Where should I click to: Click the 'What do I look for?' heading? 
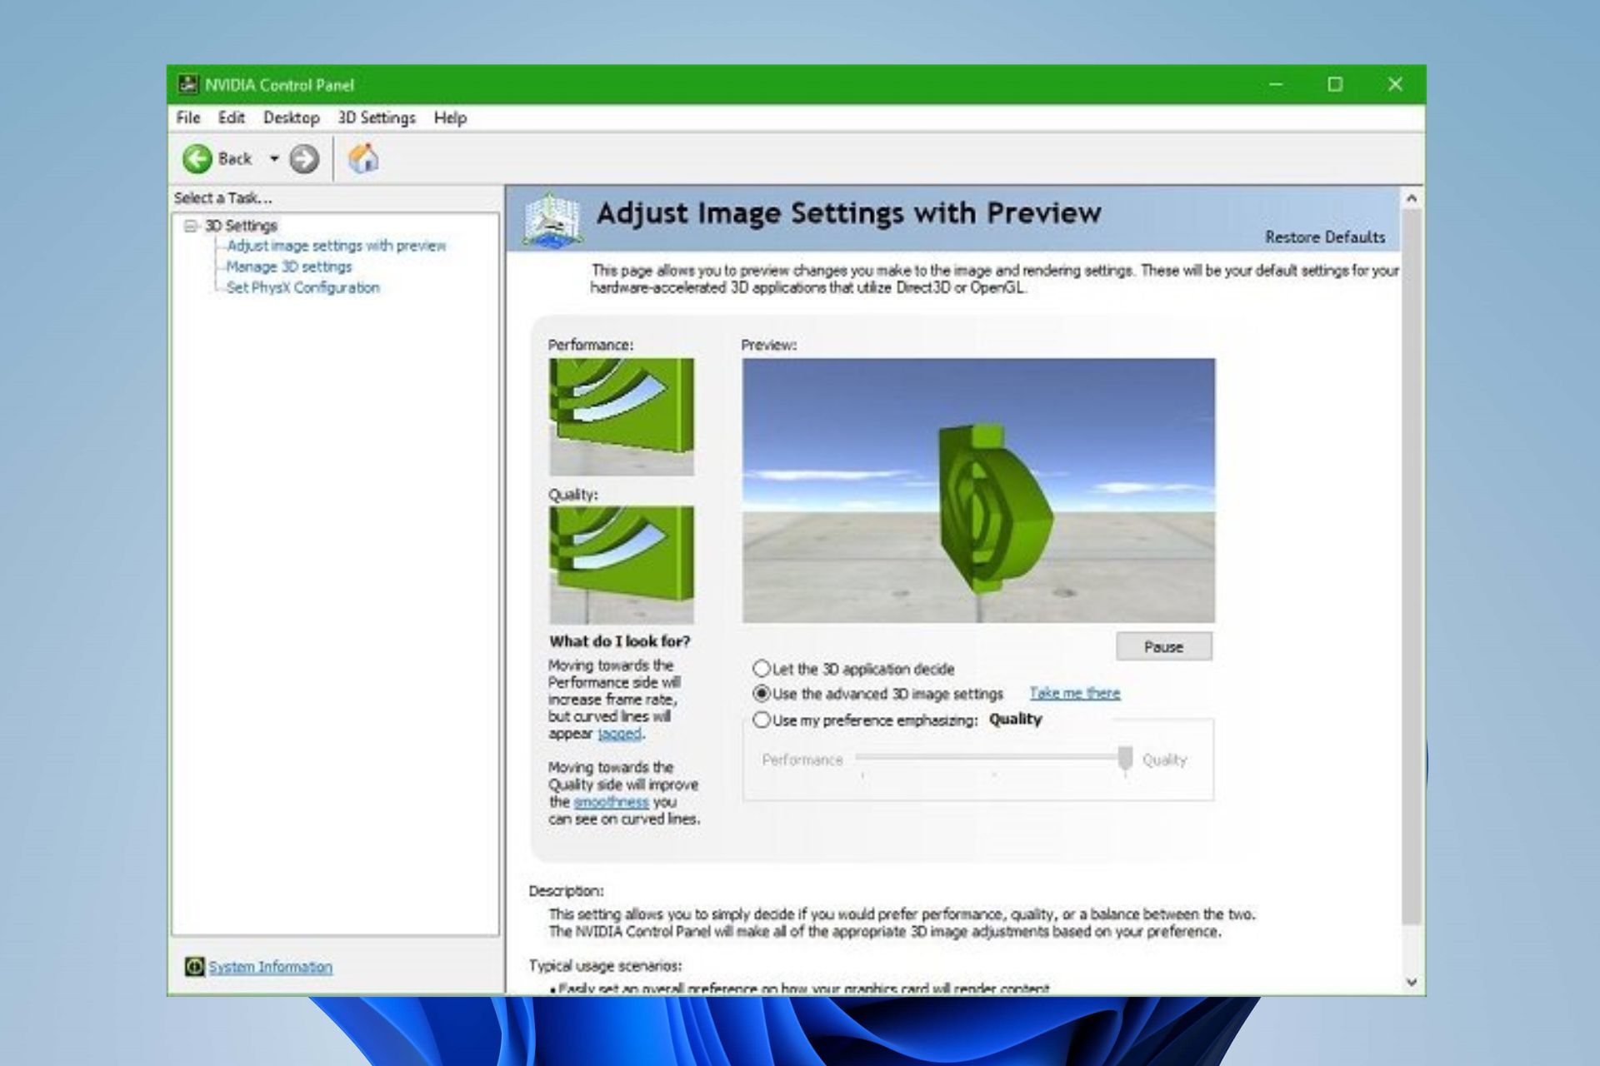[620, 641]
